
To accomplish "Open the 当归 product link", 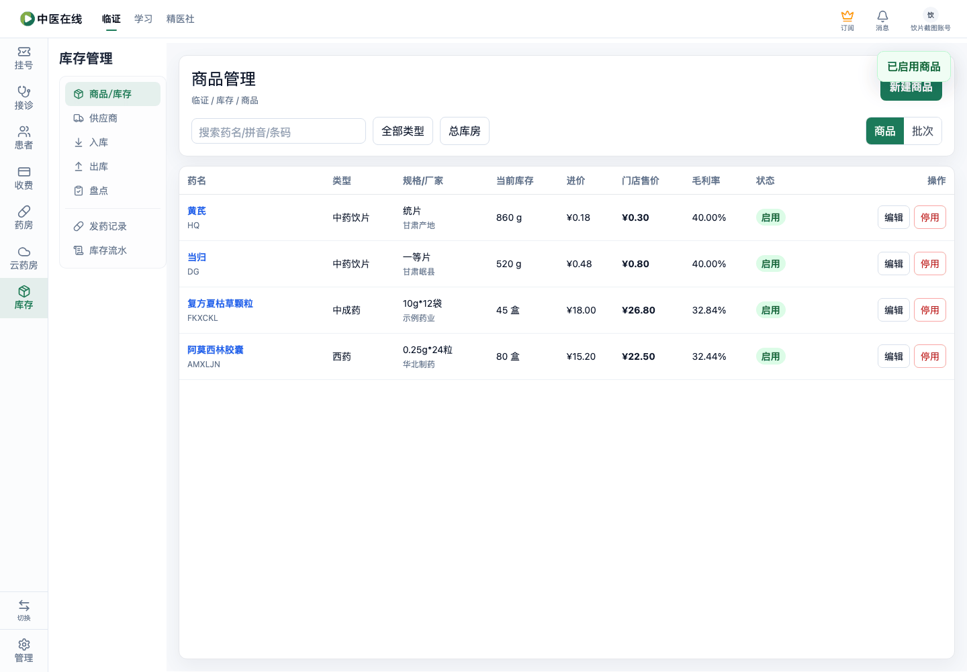I will [x=197, y=257].
